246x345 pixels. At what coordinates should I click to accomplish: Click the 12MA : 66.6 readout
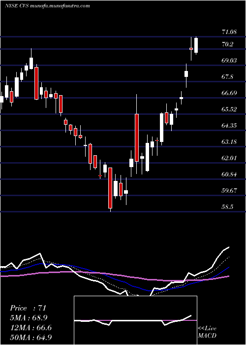tap(31, 328)
